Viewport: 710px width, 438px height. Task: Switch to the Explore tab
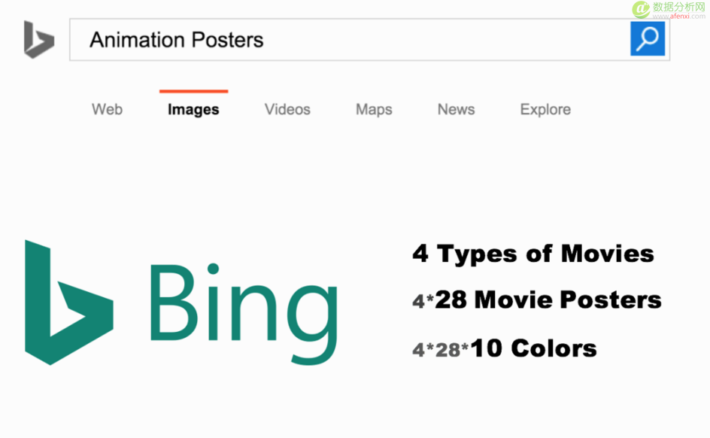(545, 109)
